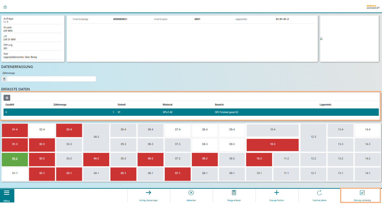Skip order with Auftrag überspringen arrow
This screenshot has height=209, width=382.
coord(148,193)
